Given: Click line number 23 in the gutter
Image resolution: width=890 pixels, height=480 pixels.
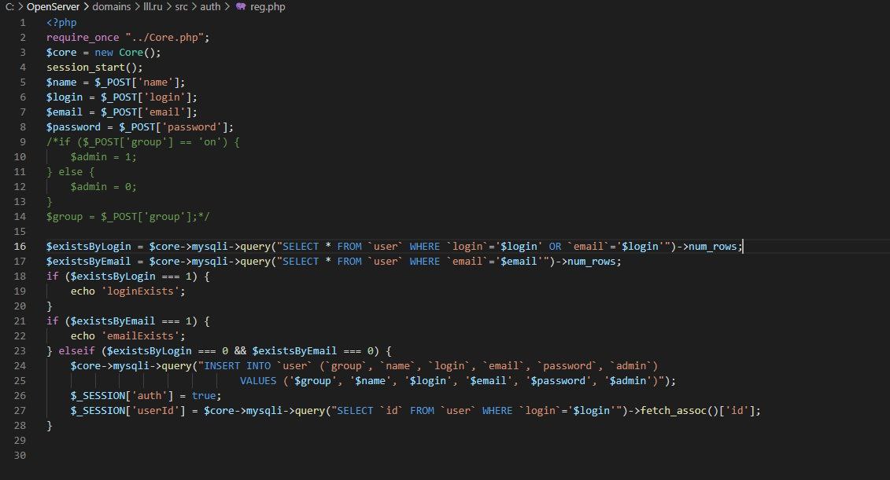Looking at the screenshot, I should coord(20,351).
